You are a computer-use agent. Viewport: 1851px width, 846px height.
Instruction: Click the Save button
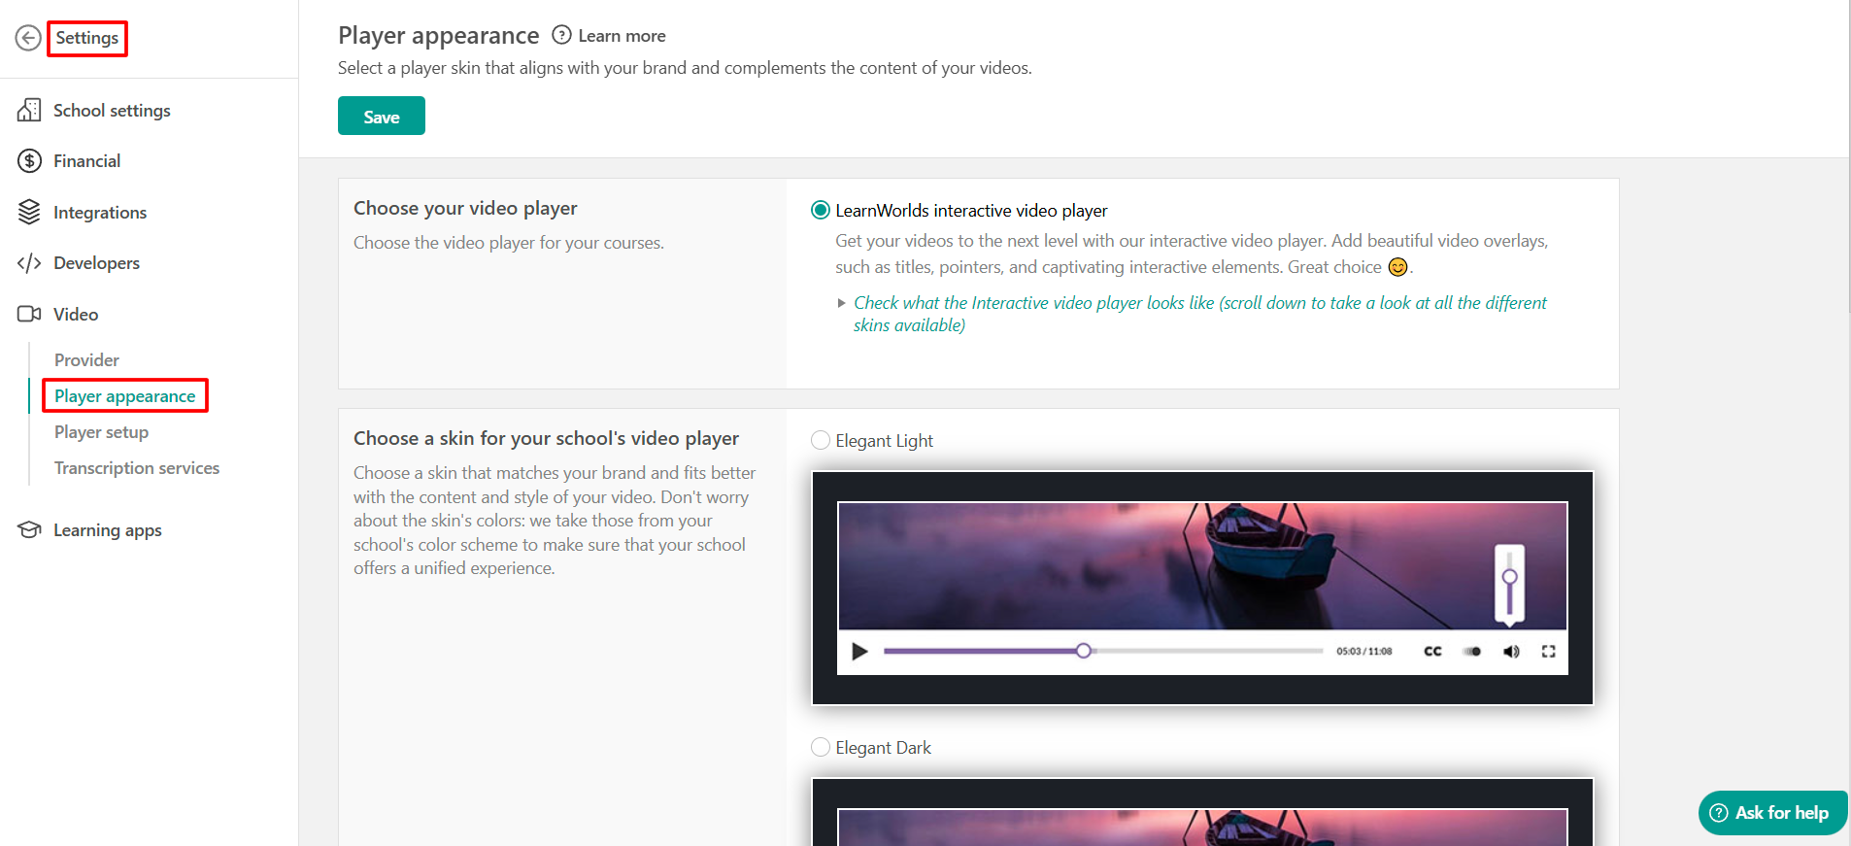click(x=382, y=116)
